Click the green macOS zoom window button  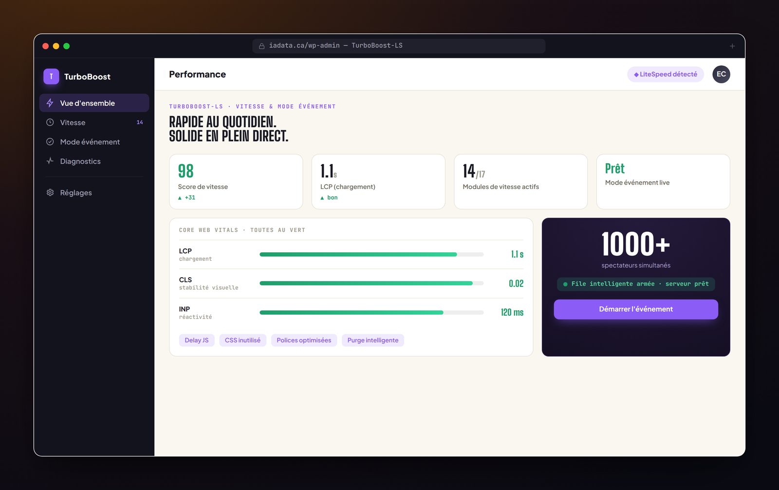point(67,46)
